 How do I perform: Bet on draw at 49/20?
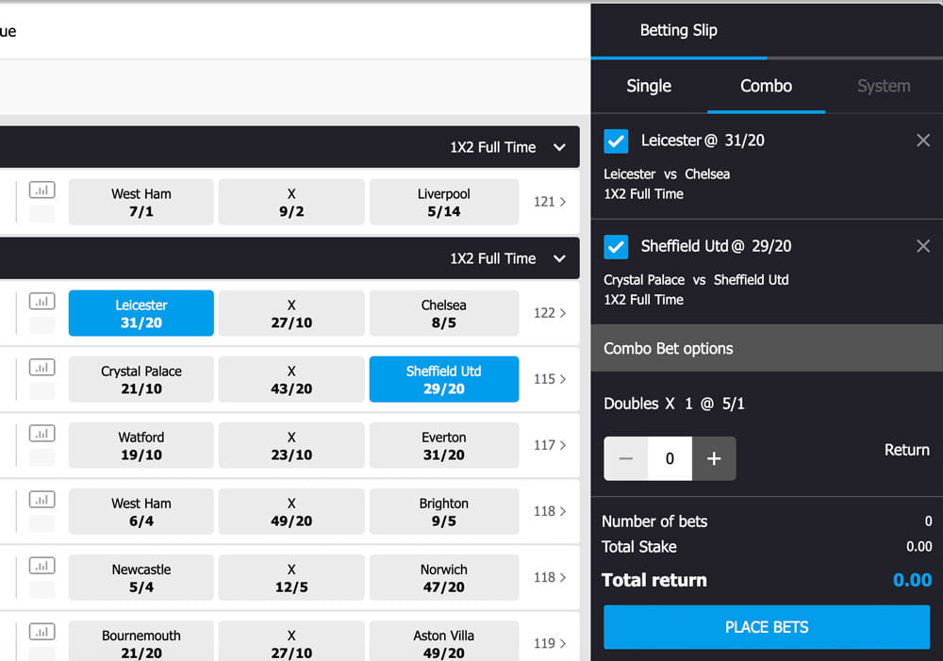(x=291, y=512)
